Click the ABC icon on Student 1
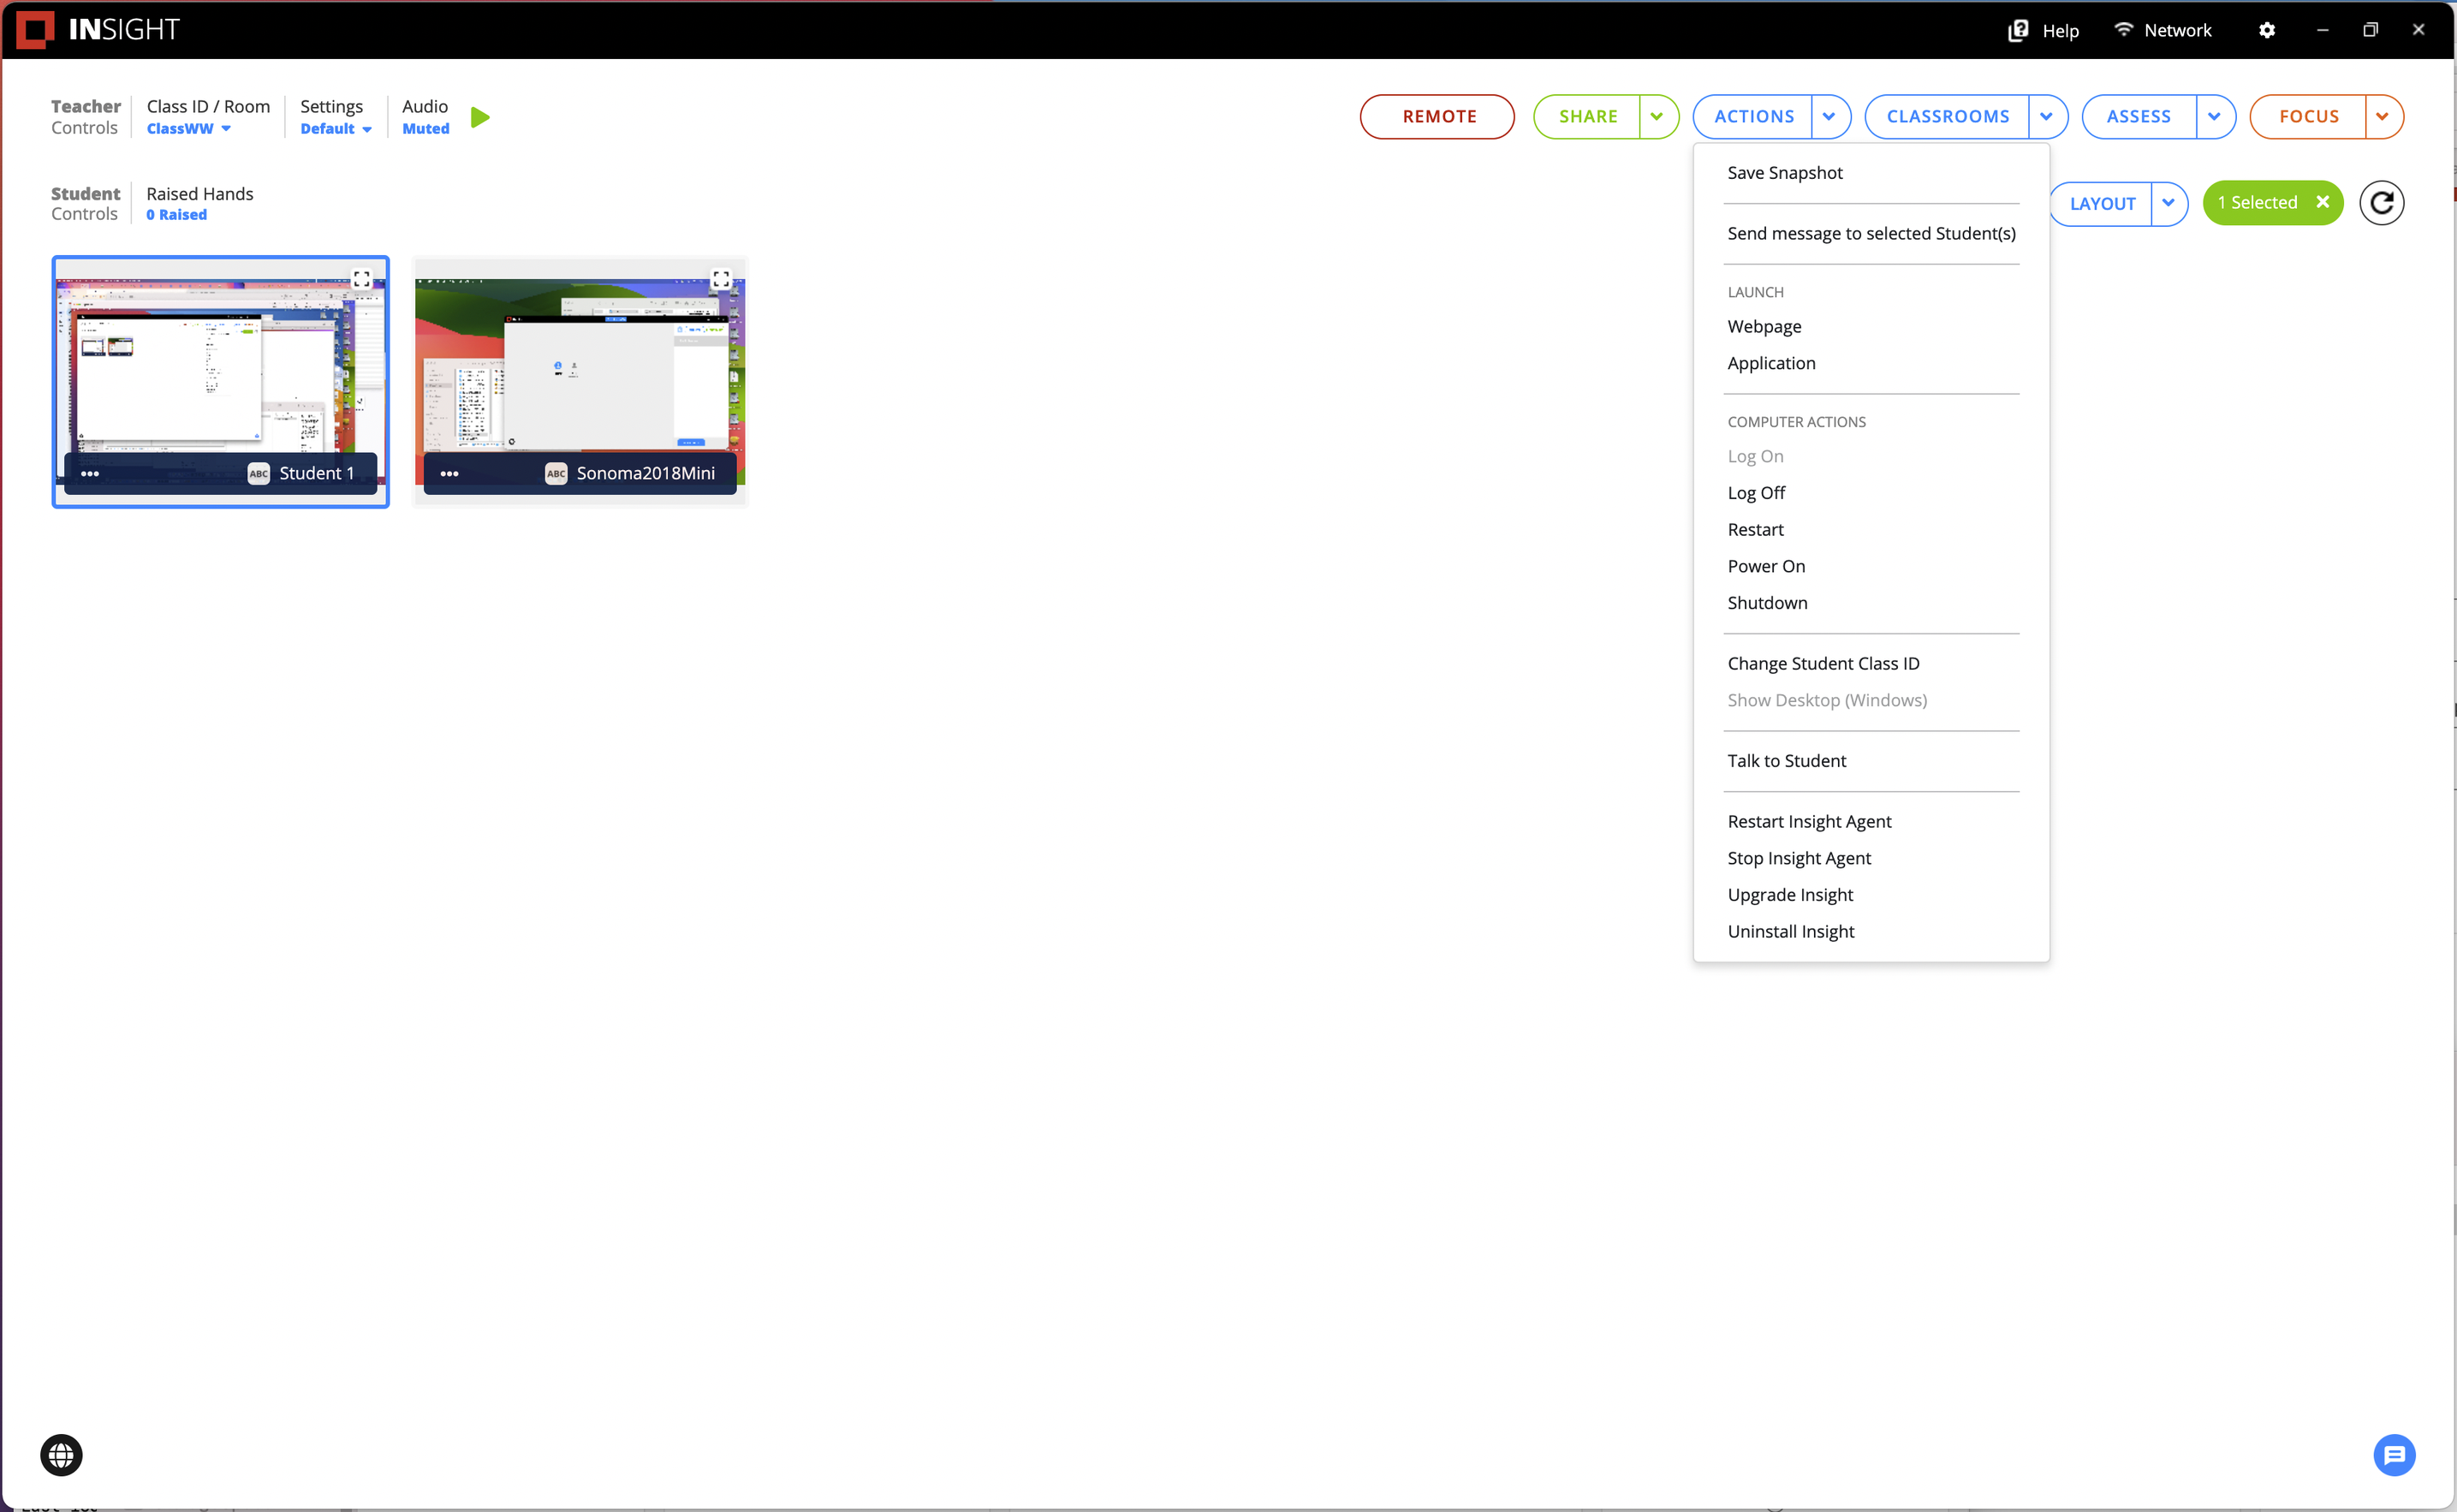The image size is (2457, 1512). [259, 473]
